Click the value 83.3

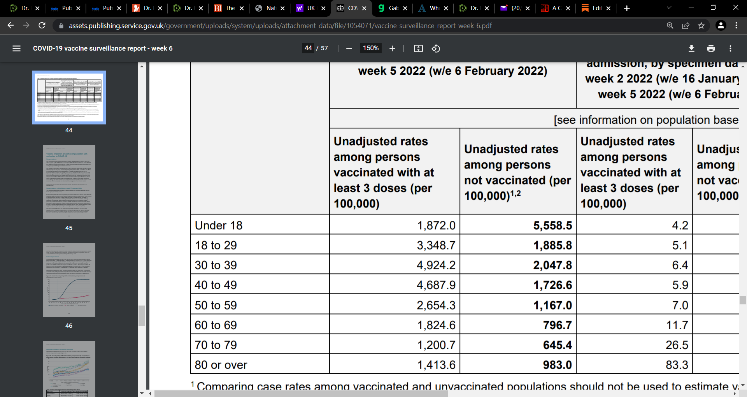(x=677, y=365)
